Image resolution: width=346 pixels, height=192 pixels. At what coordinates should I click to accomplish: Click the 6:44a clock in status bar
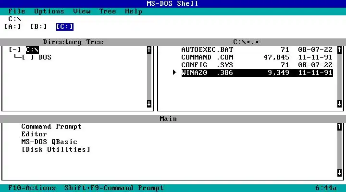(x=326, y=188)
